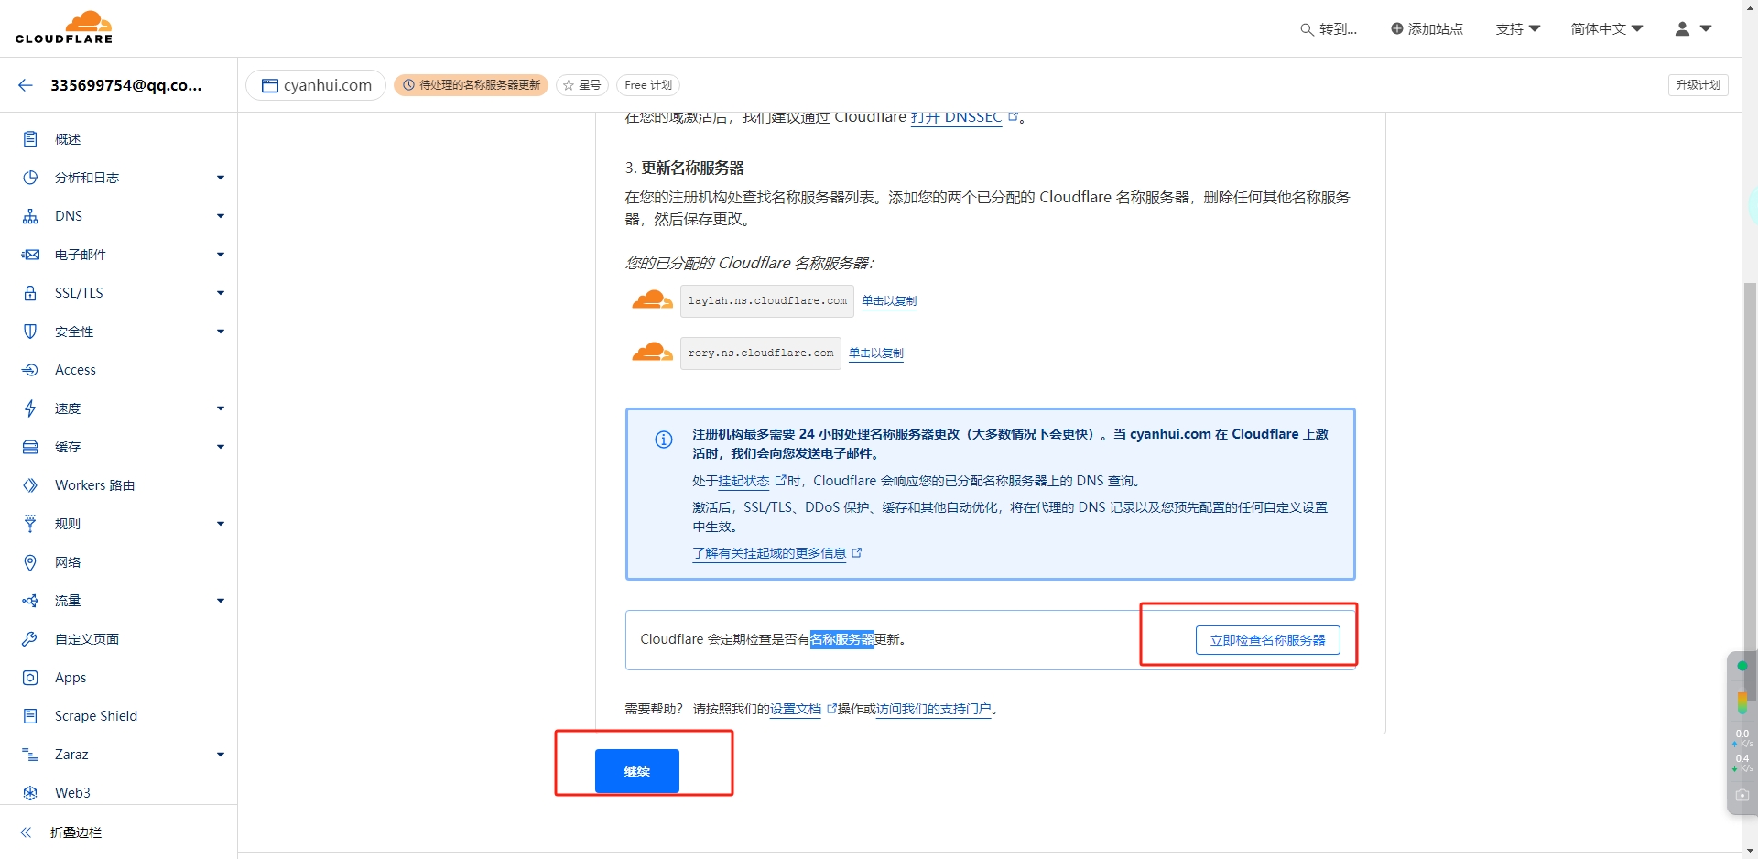This screenshot has height=859, width=1758.
Task: Click the 规则 filter icon
Action: (x=30, y=524)
